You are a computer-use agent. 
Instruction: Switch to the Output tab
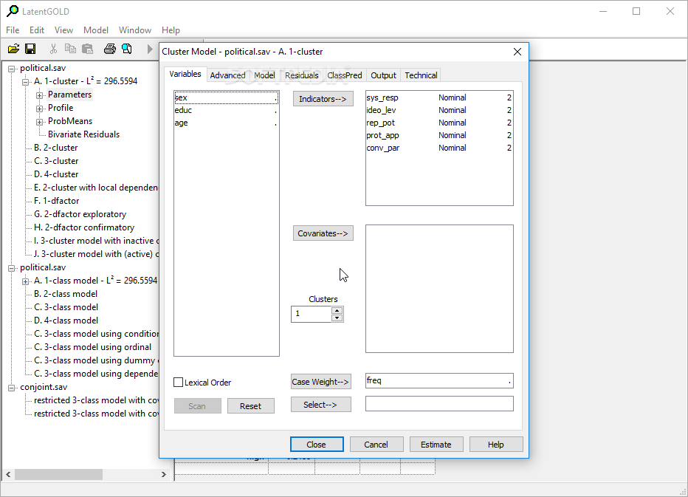pyautogui.click(x=383, y=75)
